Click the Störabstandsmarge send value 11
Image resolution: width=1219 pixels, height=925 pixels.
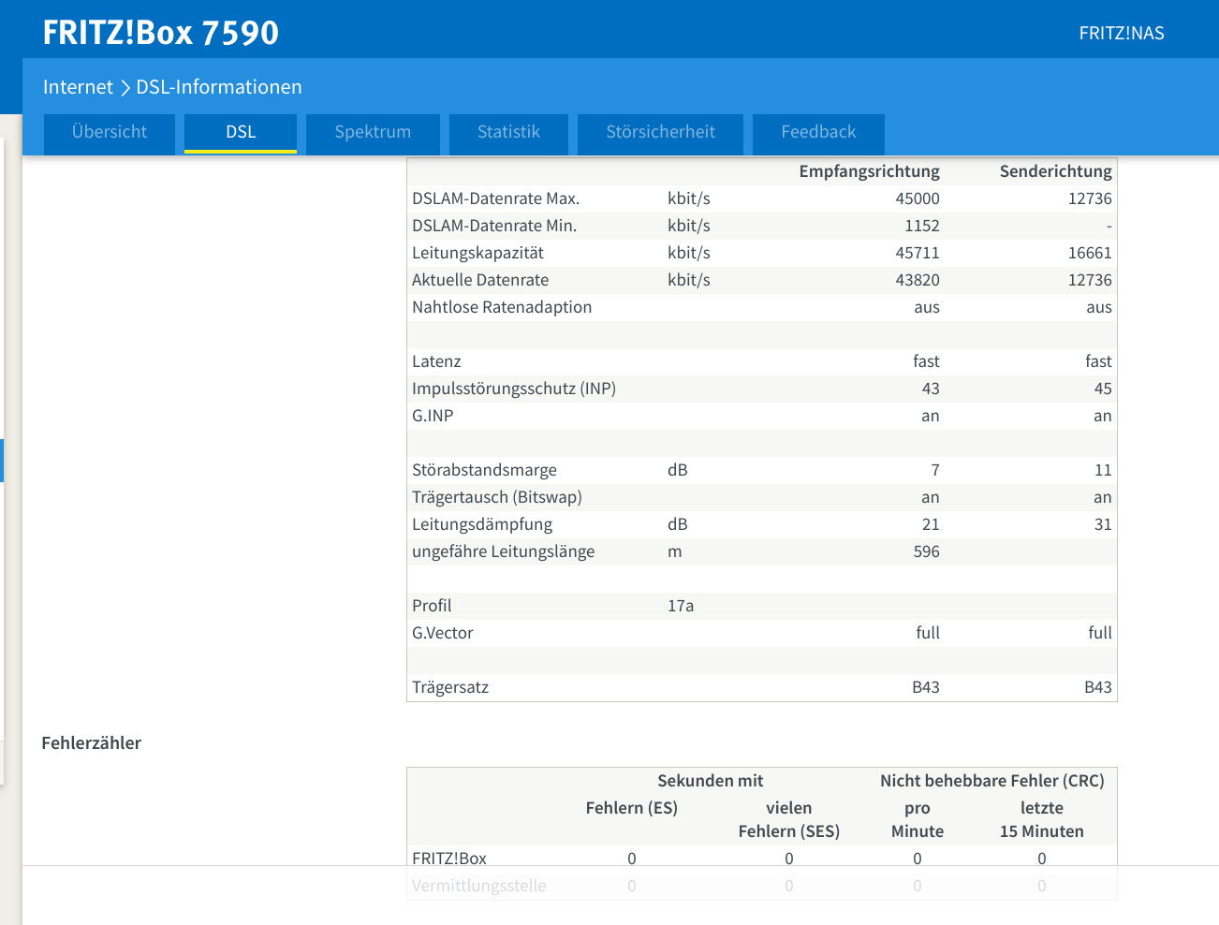pyautogui.click(x=1103, y=470)
